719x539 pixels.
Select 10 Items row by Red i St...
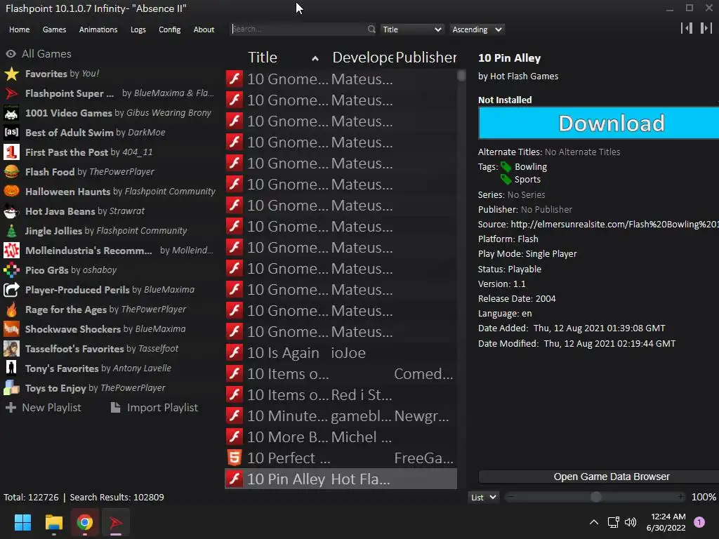[341, 395]
